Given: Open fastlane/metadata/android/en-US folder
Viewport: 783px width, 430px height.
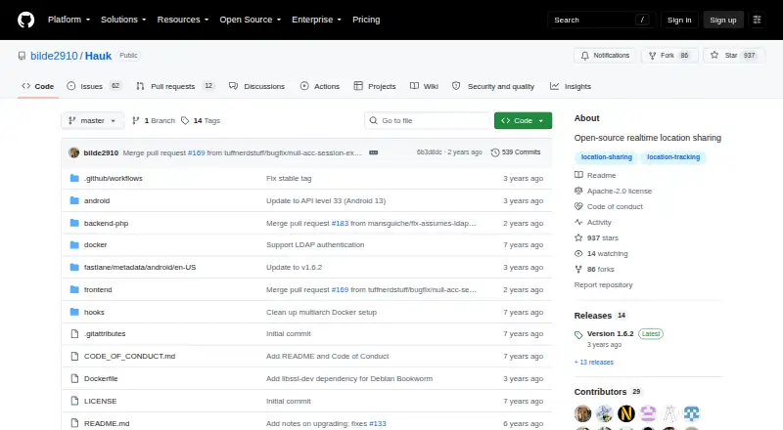Looking at the screenshot, I should click(140, 268).
